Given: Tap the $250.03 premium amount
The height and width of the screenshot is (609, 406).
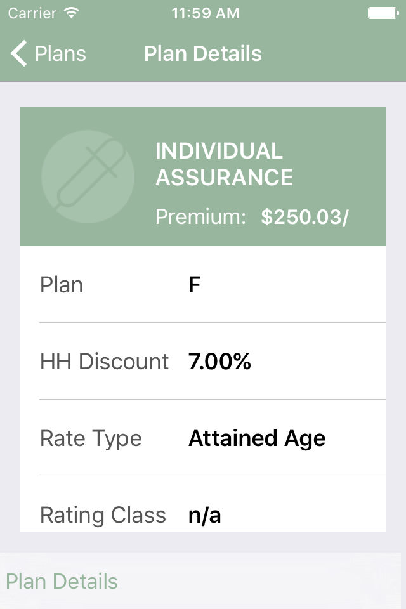Looking at the screenshot, I should pos(304,217).
